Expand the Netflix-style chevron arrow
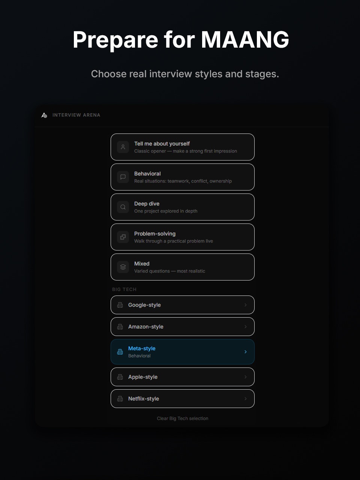This screenshot has height=480, width=360. (246, 399)
